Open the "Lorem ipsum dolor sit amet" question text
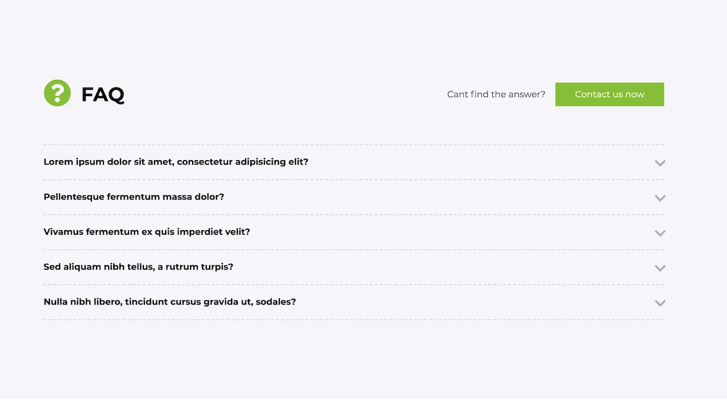Viewport: 727px width, 400px height. coord(176,162)
